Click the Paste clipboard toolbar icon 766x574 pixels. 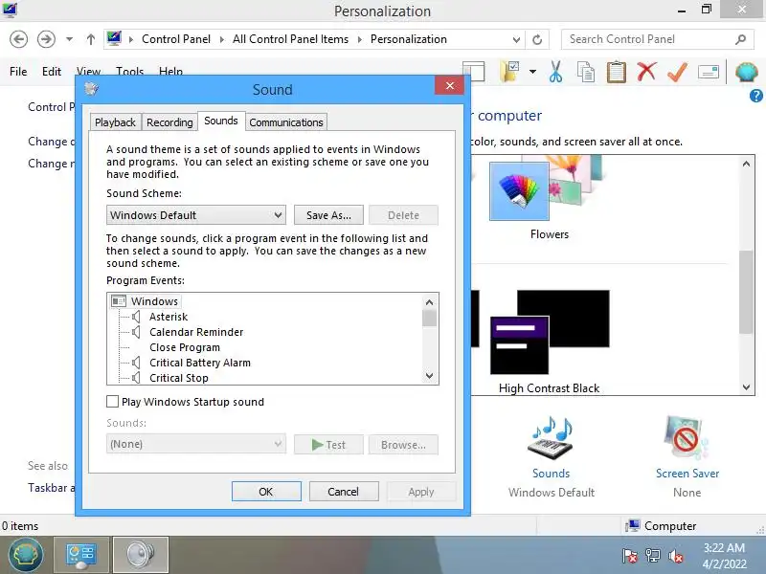click(616, 71)
